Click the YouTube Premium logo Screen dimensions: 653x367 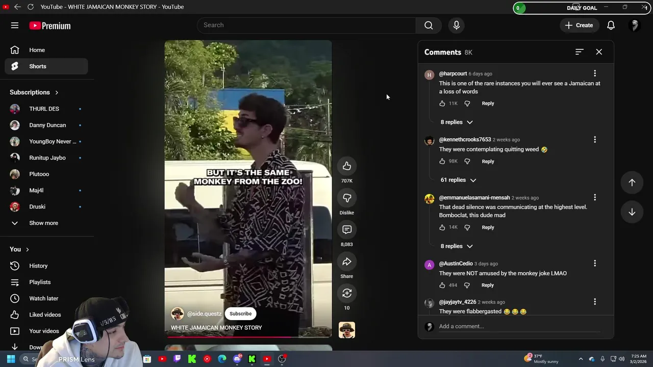tap(50, 25)
